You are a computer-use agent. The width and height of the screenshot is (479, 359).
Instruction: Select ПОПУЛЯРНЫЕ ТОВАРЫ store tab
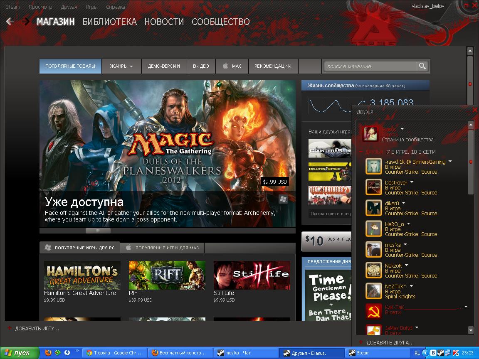(70, 66)
